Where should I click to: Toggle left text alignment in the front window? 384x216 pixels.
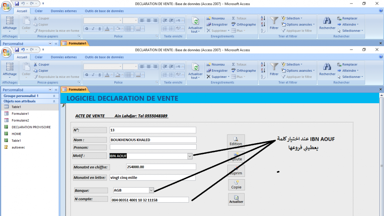point(142,66)
